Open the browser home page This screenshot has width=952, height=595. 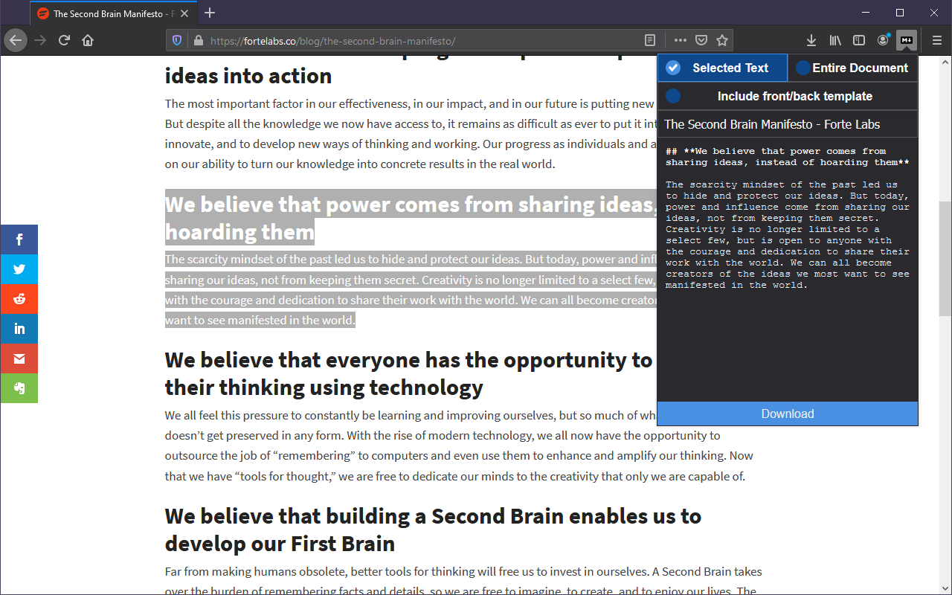pos(88,40)
